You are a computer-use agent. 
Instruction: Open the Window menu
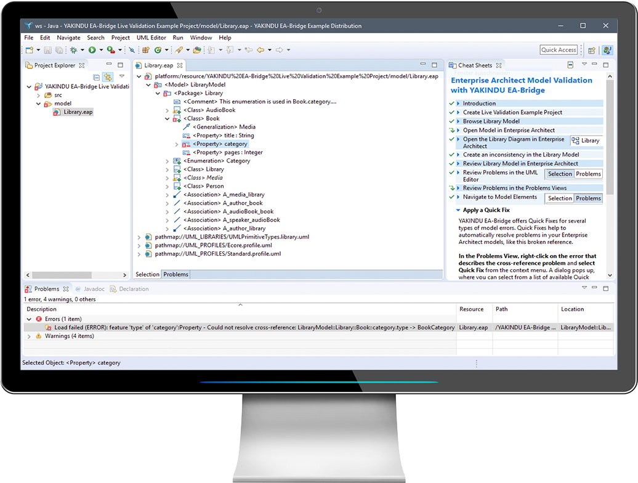tap(201, 38)
